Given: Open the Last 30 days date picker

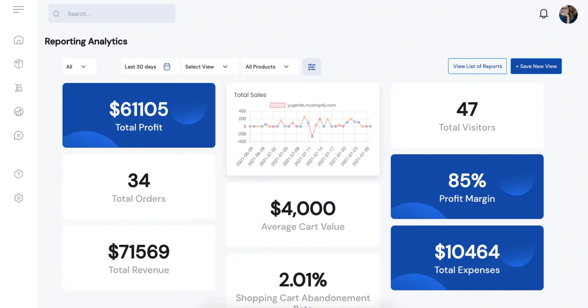Looking at the screenshot, I should coord(150,67).
